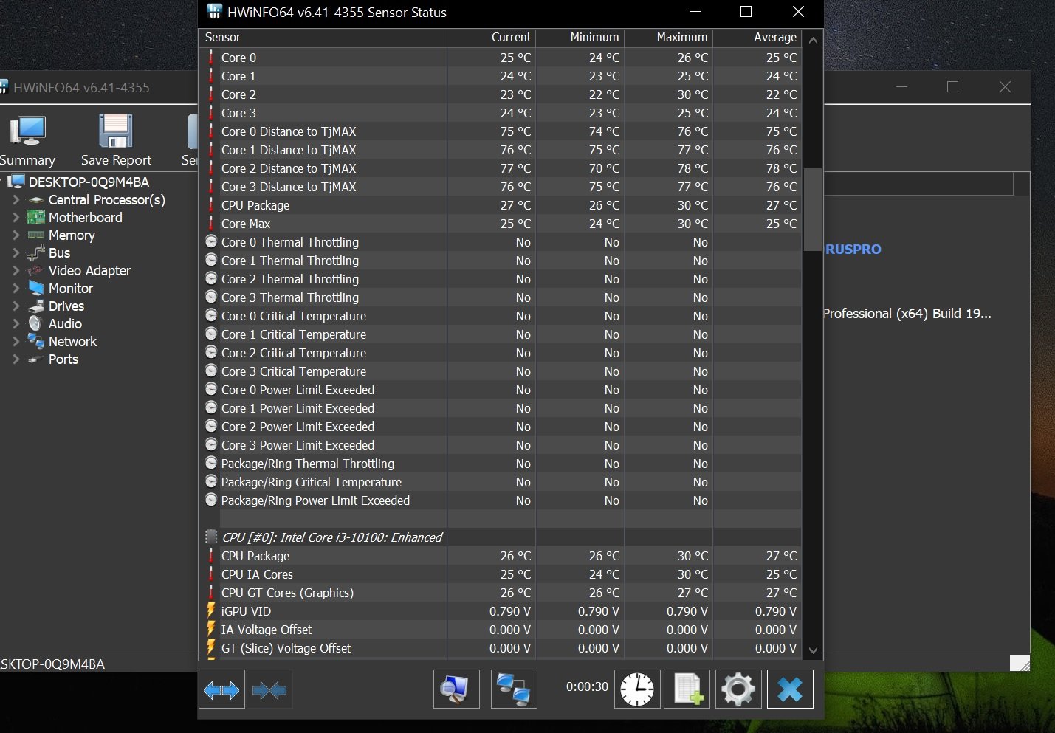Image resolution: width=1055 pixels, height=733 pixels.
Task: Open the remote sensor monitor icon
Action: coord(456,689)
